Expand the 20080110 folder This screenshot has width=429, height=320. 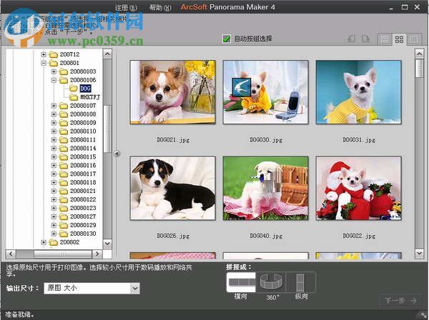pyautogui.click(x=54, y=131)
